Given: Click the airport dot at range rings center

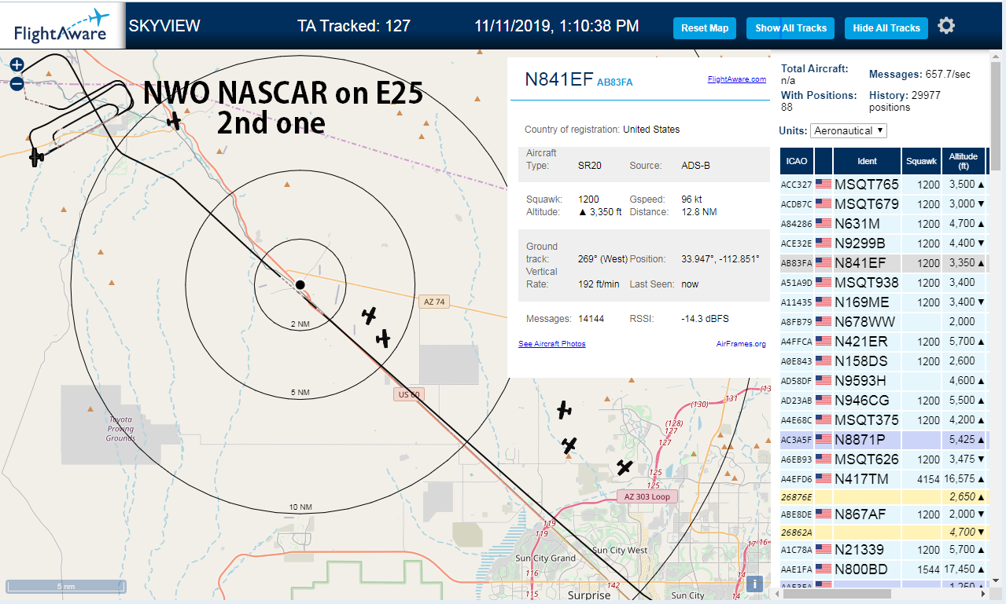Looking at the screenshot, I should point(300,284).
